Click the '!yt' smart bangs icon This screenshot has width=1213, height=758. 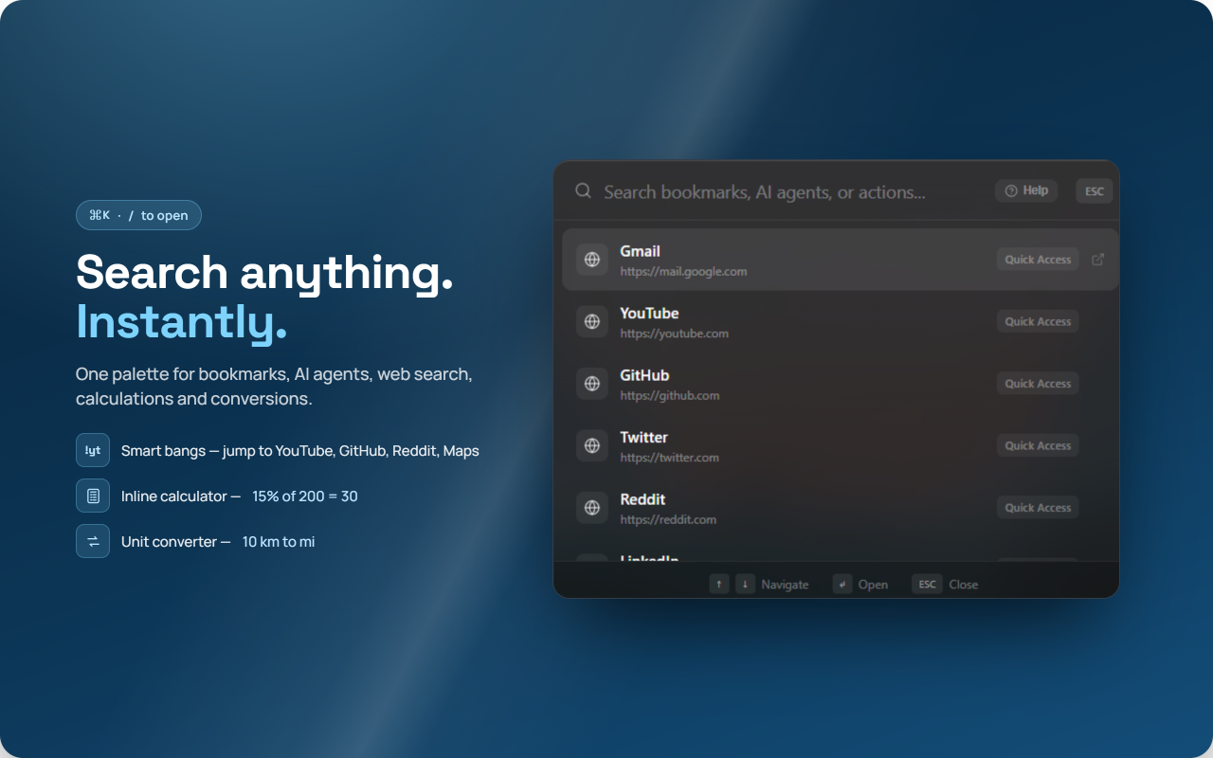[93, 450]
